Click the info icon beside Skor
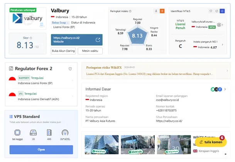This screenshot has width=235, height=162. [x=31, y=38]
